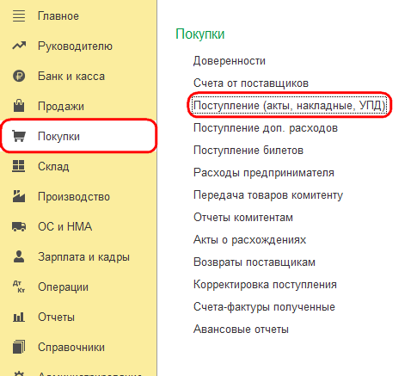This screenshot has width=417, height=376.
Task: Open the Справочники section
Action: pyautogui.click(x=71, y=348)
